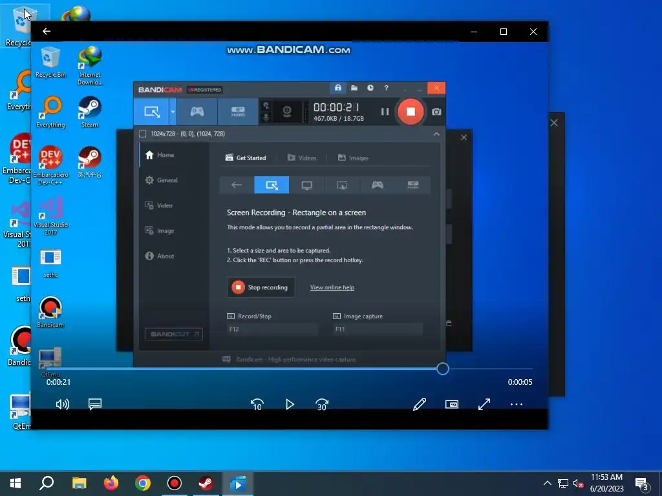Switch to Steam on the taskbar
The width and height of the screenshot is (662, 496).
[206, 483]
